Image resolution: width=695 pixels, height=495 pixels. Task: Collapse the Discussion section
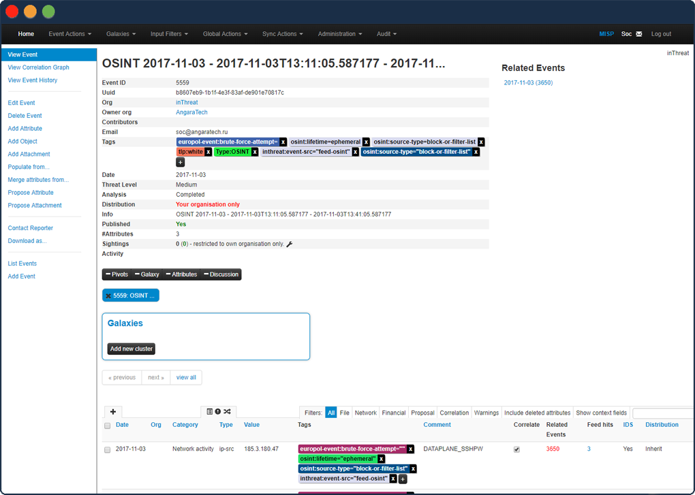click(221, 274)
